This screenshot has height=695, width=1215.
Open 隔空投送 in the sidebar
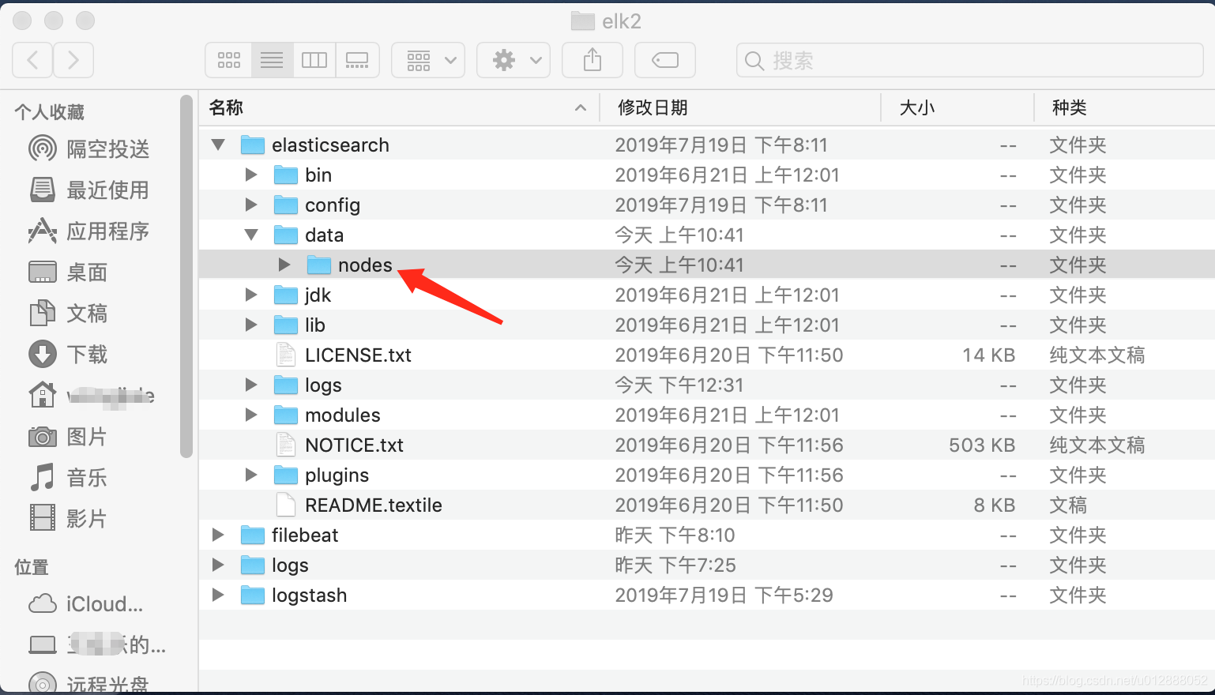point(89,148)
